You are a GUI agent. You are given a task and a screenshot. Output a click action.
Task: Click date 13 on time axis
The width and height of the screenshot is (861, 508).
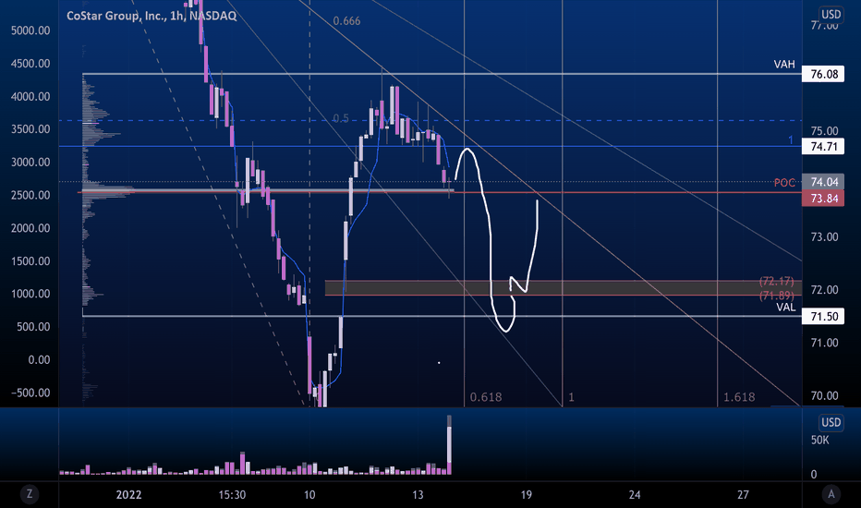tap(418, 495)
